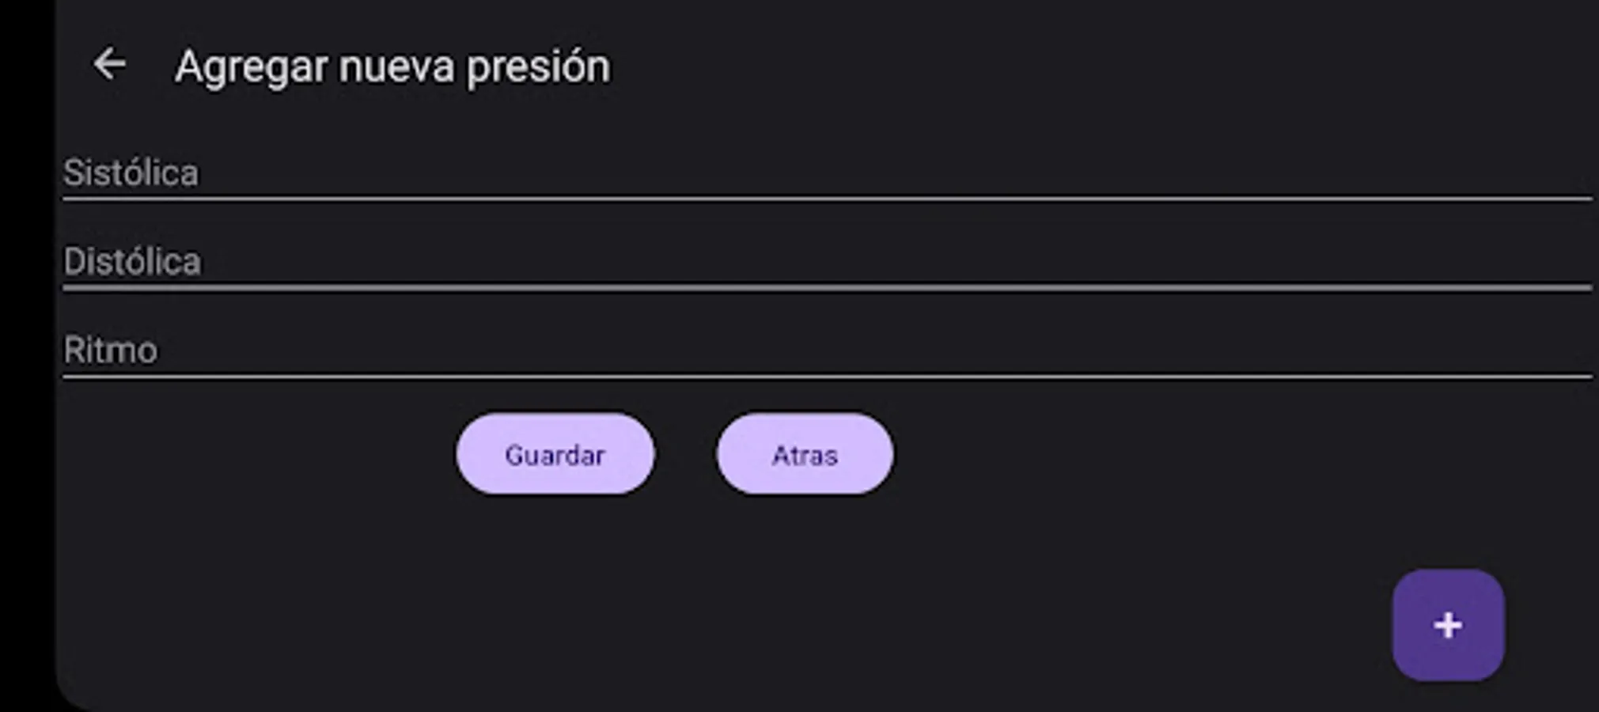Select the diastolic pressure text box
Viewport: 1599px width, 712px height.
pos(827,262)
